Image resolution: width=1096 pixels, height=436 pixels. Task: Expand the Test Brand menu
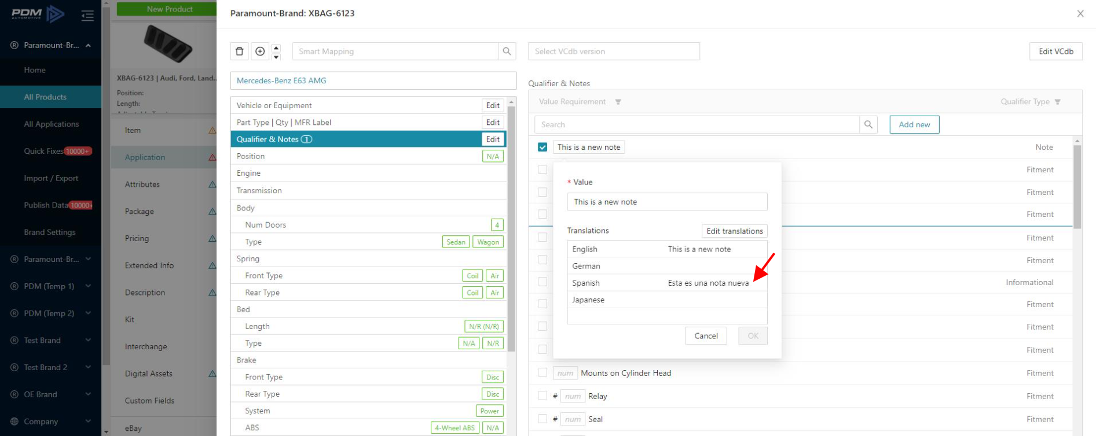pos(88,340)
